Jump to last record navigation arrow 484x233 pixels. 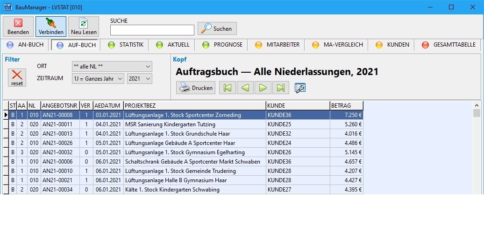click(x=281, y=88)
